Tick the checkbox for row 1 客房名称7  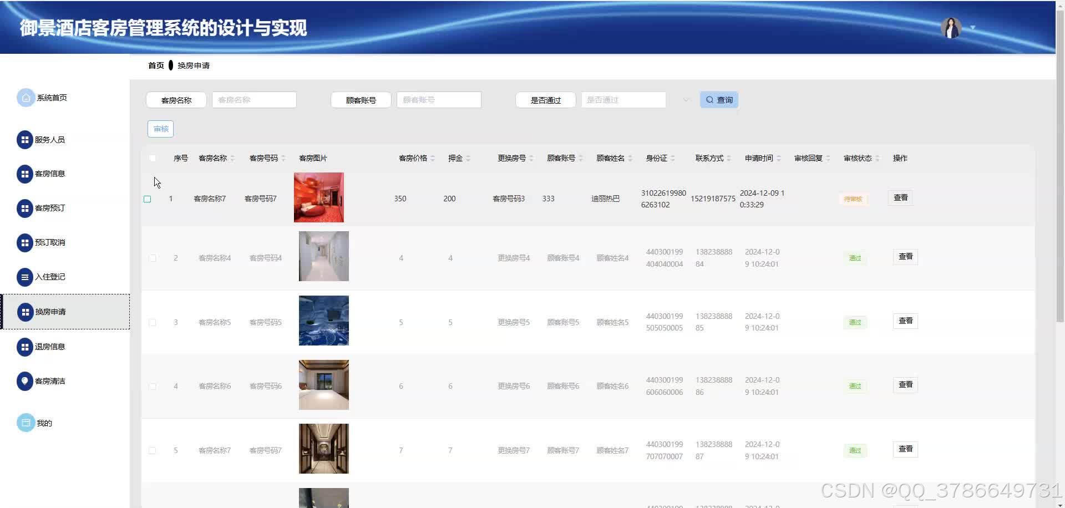[148, 199]
